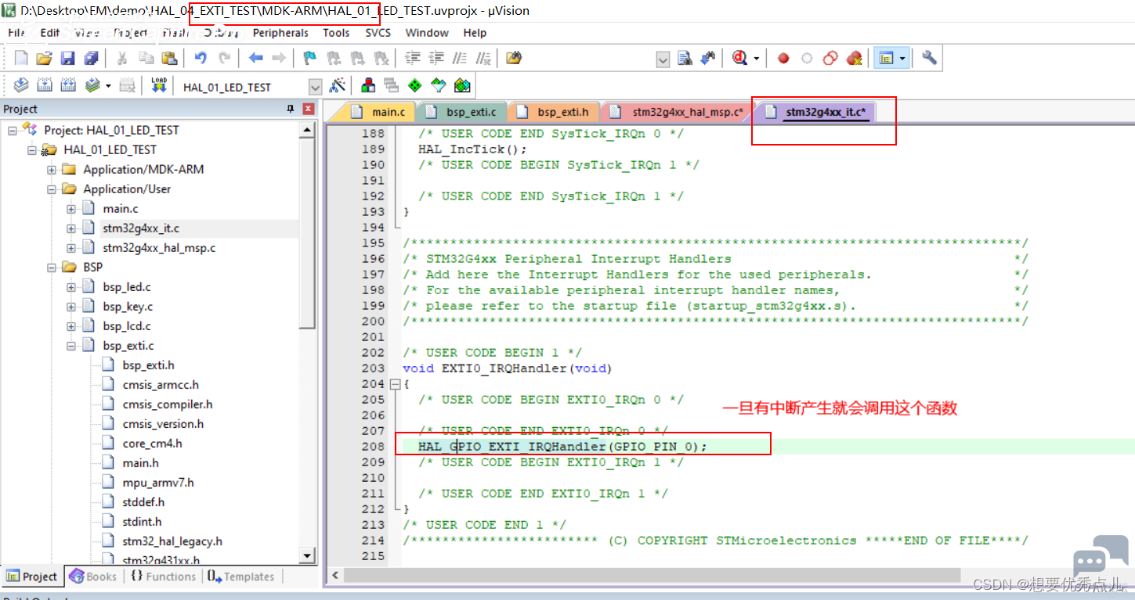Screen dimensions: 1135x600
Task: Select main.c file in Application/User
Action: (120, 209)
